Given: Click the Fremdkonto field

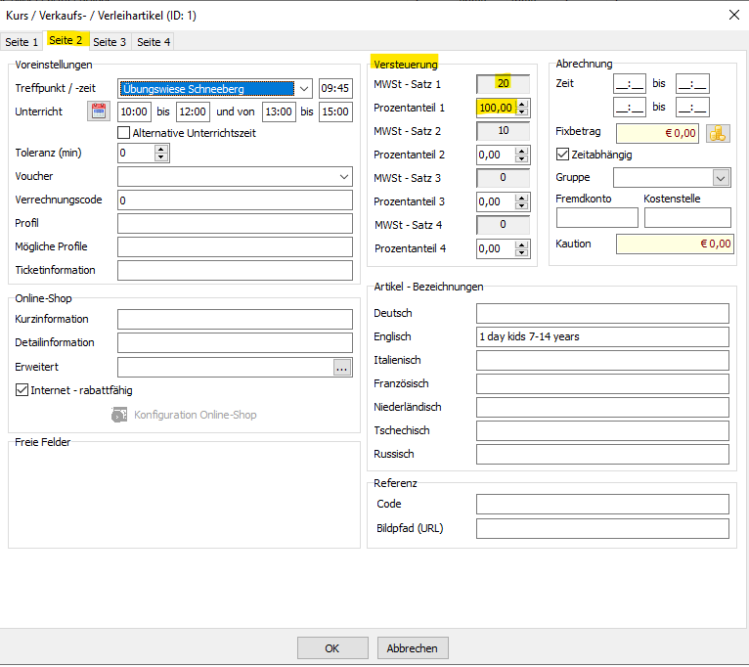Looking at the screenshot, I should (x=597, y=217).
